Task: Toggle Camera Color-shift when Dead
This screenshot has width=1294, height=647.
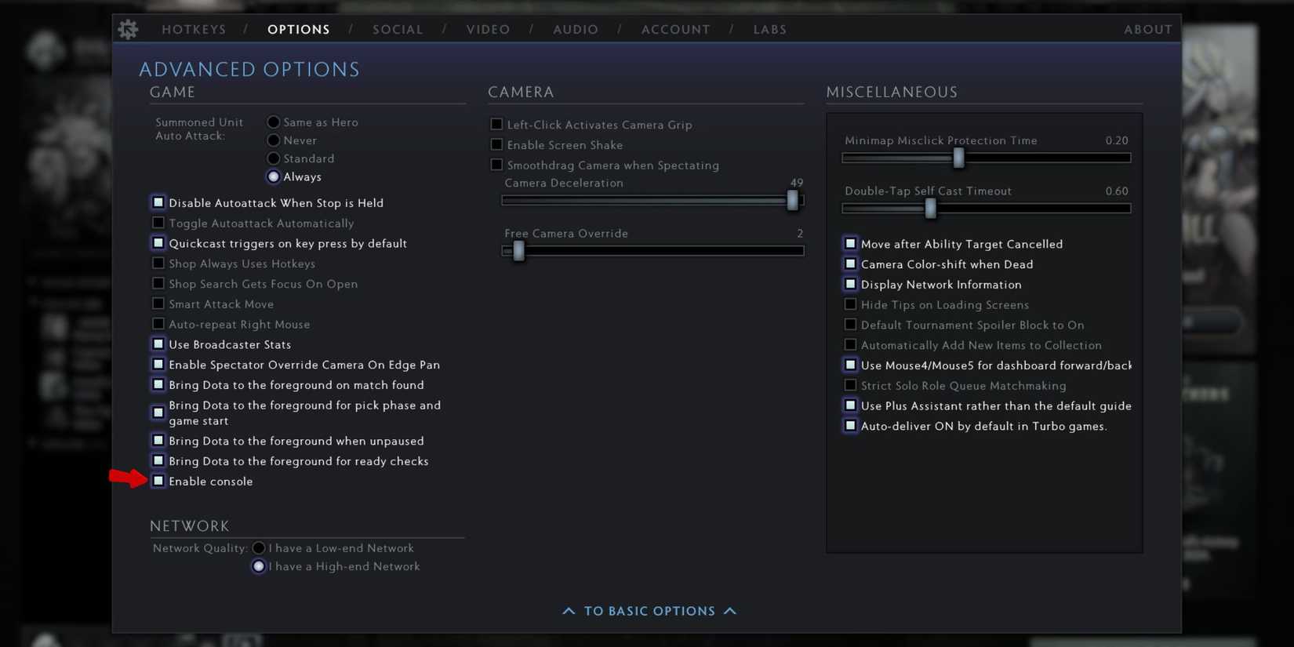Action: 850,264
